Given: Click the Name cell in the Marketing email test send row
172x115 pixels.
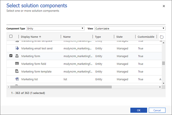Looking at the screenshot, I should click(x=77, y=48).
